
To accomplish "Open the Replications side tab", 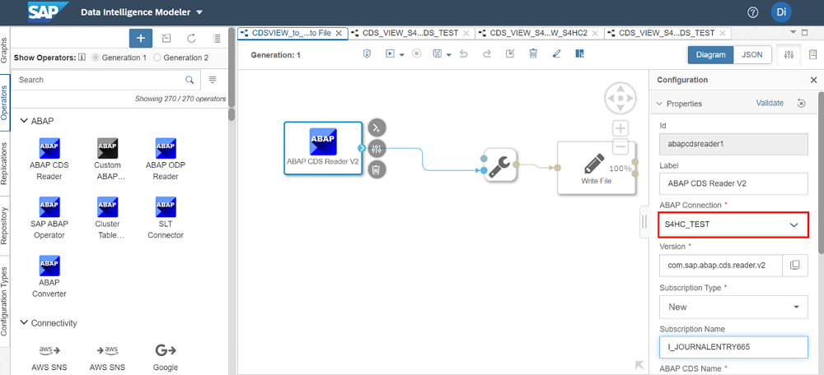I will pyautogui.click(x=4, y=163).
